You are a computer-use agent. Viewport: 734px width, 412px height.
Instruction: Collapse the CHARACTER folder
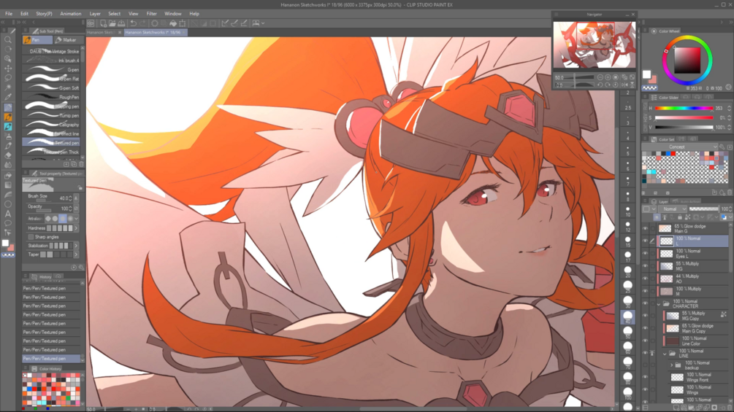click(659, 304)
